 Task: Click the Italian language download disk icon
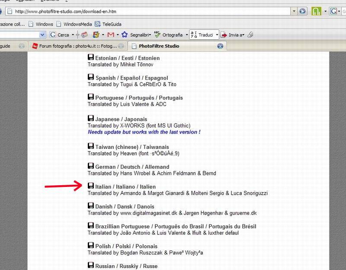tap(91, 186)
